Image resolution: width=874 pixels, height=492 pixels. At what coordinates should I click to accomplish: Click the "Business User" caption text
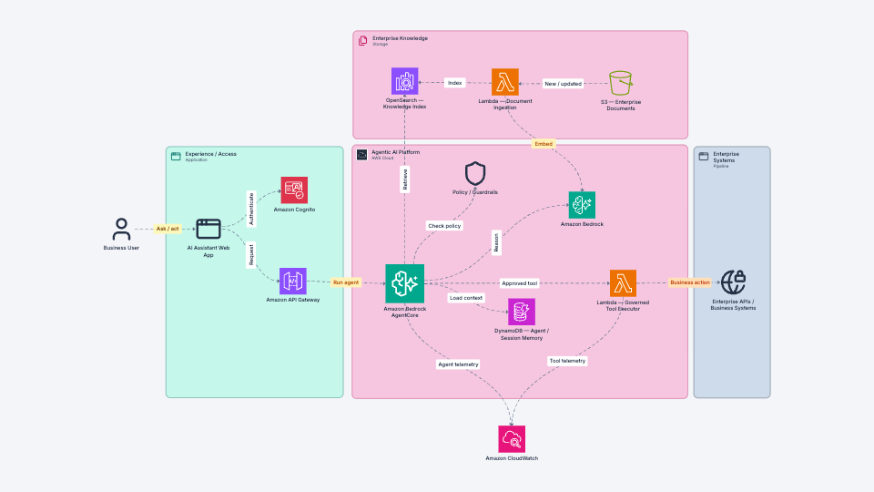click(x=121, y=248)
